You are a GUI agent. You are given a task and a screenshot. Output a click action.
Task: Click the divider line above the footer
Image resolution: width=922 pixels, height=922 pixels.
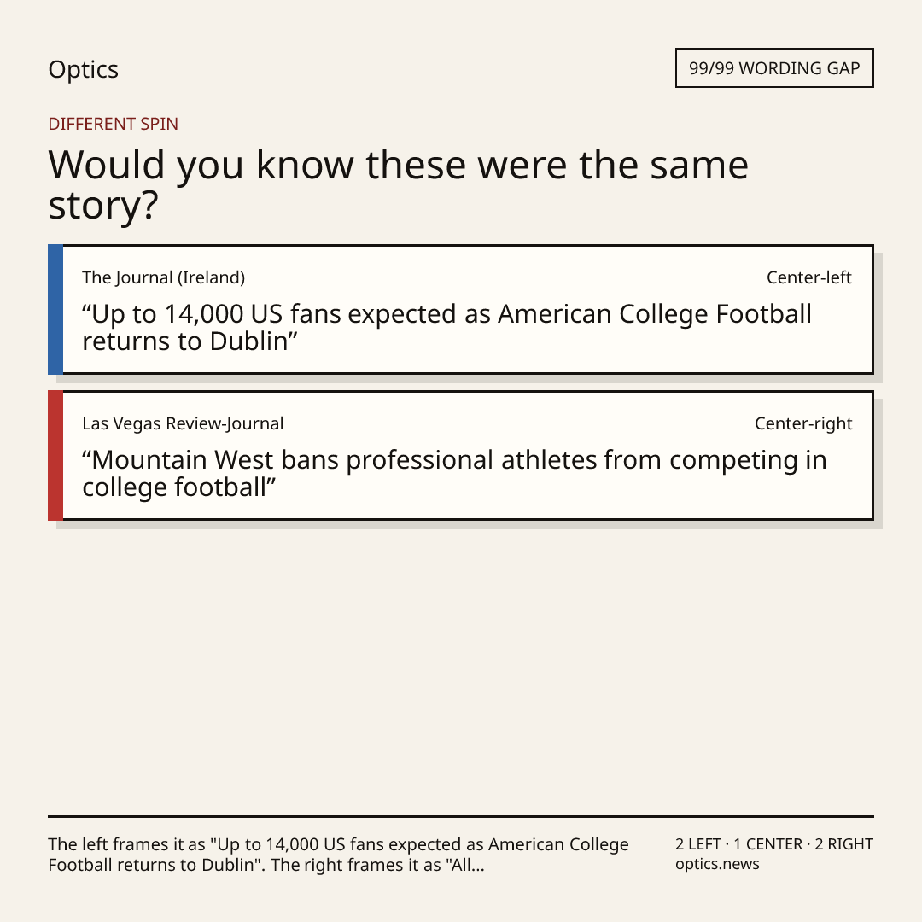click(x=461, y=816)
